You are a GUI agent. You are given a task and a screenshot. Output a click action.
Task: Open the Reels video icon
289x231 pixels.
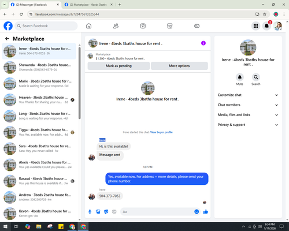[x=143, y=26]
